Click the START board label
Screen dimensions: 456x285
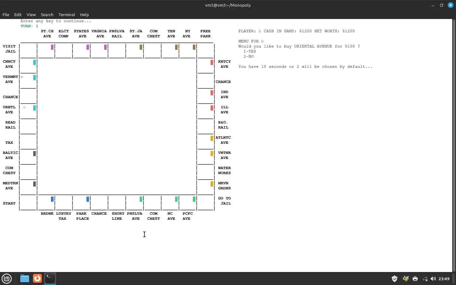coord(9,203)
